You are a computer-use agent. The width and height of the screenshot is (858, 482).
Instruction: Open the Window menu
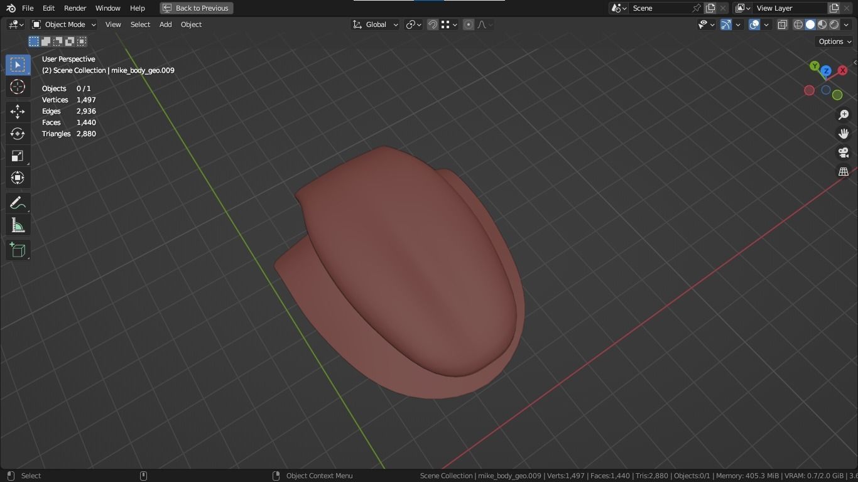click(107, 8)
